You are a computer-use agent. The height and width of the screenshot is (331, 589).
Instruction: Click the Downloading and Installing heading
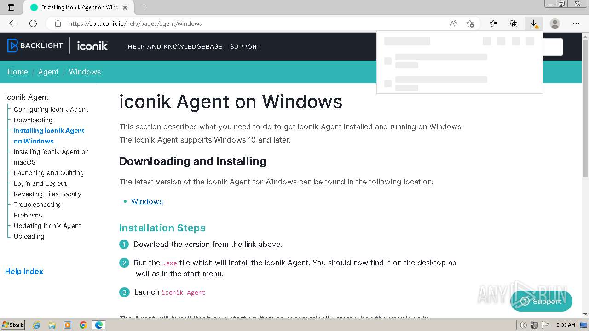pos(193,161)
